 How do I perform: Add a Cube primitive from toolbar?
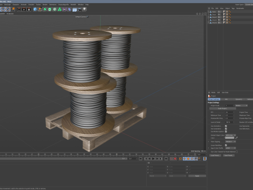pyautogui.click(x=35, y=9)
